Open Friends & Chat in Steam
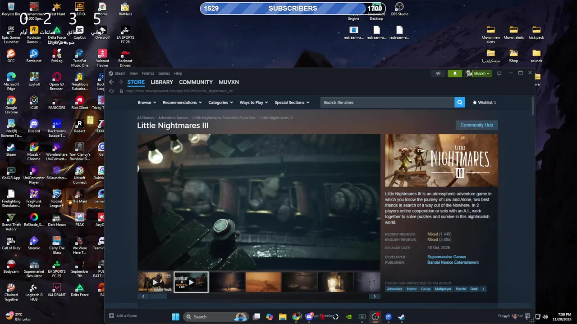 (x=510, y=316)
